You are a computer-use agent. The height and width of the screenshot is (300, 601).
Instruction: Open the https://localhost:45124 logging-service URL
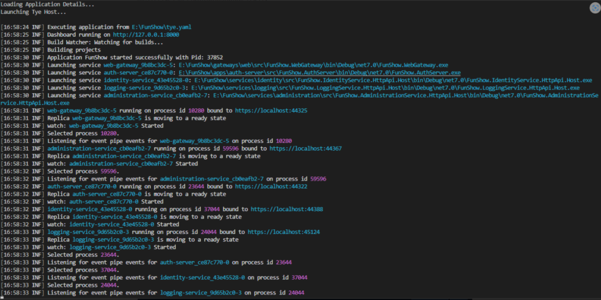coord(284,232)
